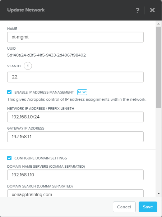Click the scrollbar down arrow
This screenshot has width=162, height=217.
click(x=158, y=194)
